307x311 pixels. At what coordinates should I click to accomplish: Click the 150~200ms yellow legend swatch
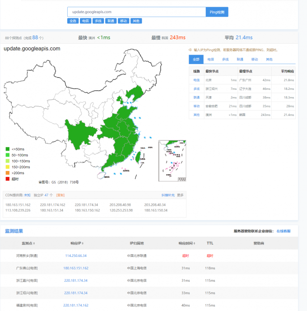click(8, 167)
